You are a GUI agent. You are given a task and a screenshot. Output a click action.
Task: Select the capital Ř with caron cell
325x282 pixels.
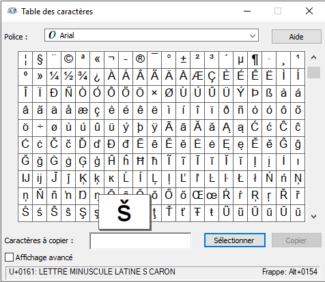coord(283,196)
